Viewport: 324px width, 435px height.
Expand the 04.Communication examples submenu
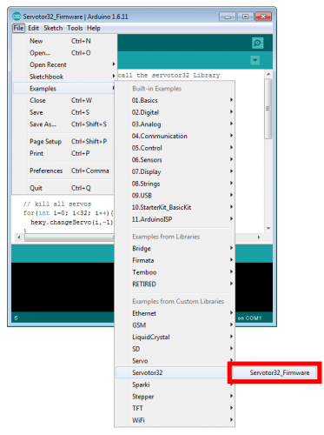[x=175, y=136]
